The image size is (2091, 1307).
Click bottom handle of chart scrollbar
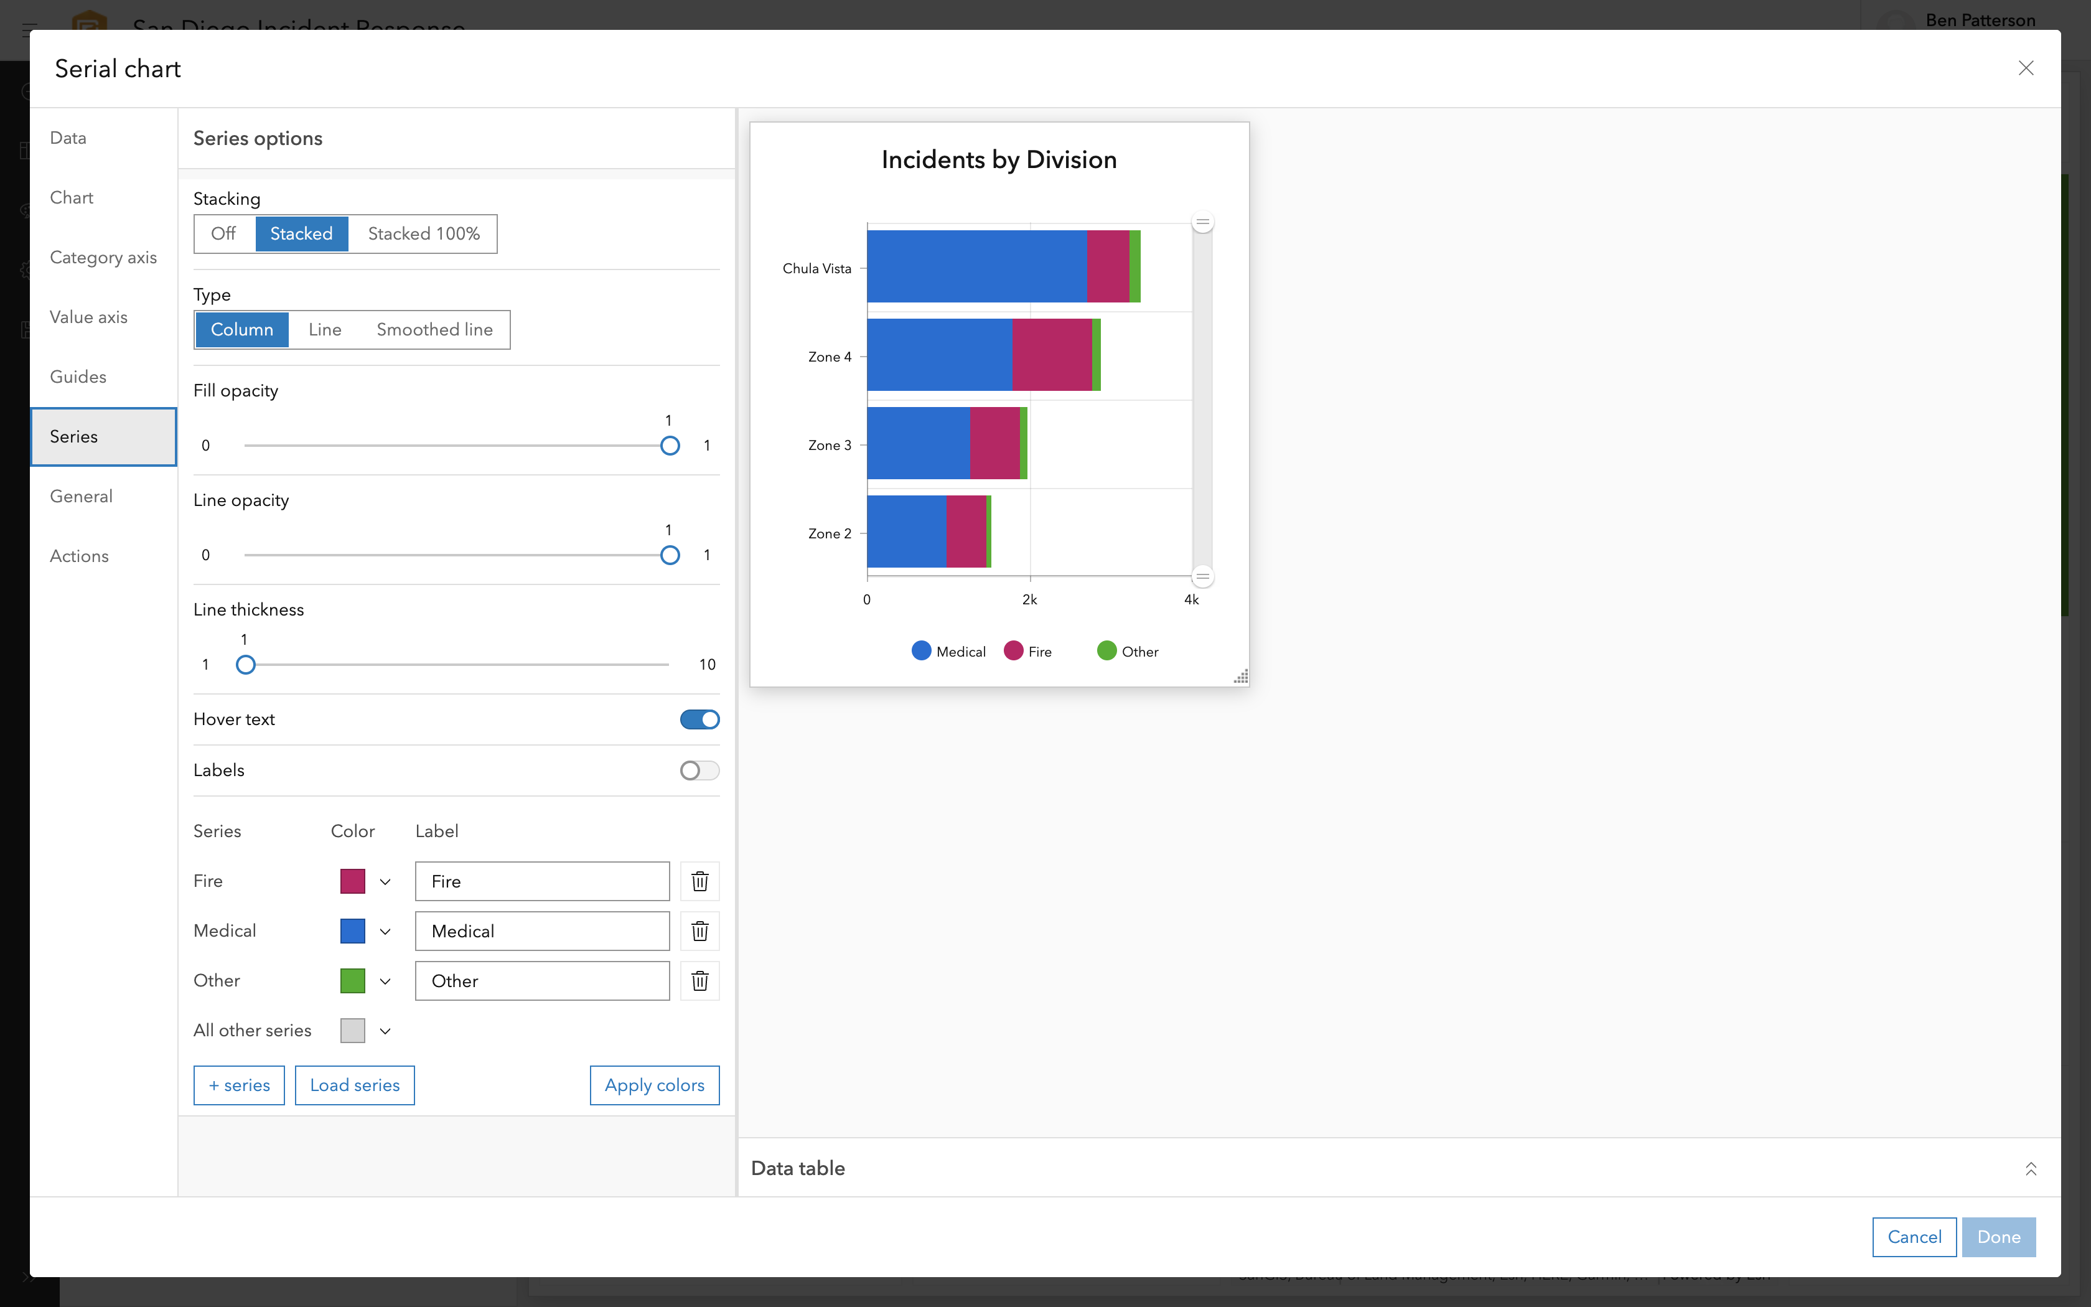[x=1202, y=576]
